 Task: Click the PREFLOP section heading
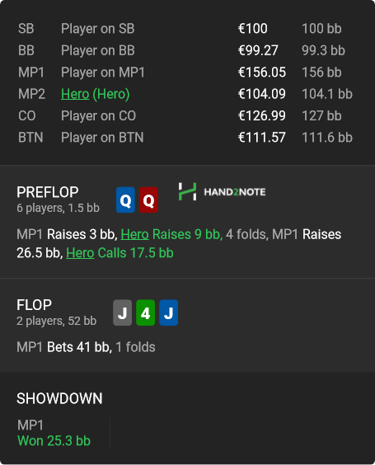[48, 192]
